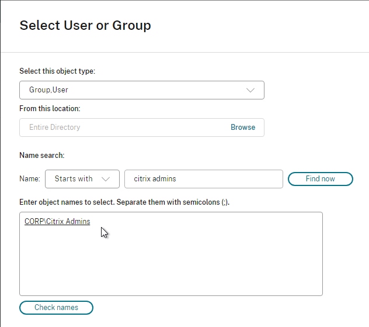Click the Select this object type label
Screen dimensions: 369x327
pos(57,71)
